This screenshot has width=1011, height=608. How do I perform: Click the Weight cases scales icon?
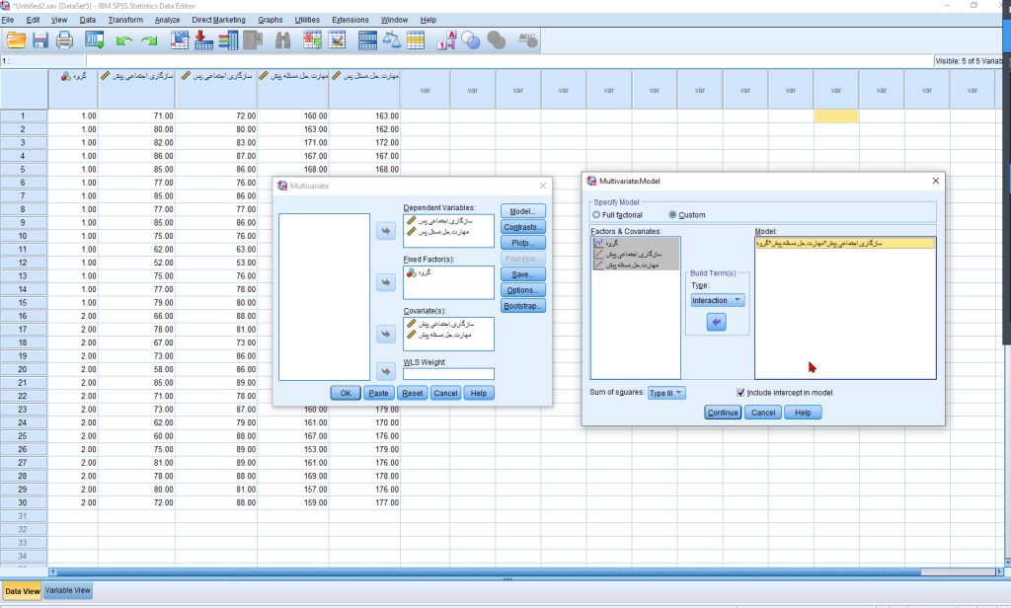coord(391,40)
